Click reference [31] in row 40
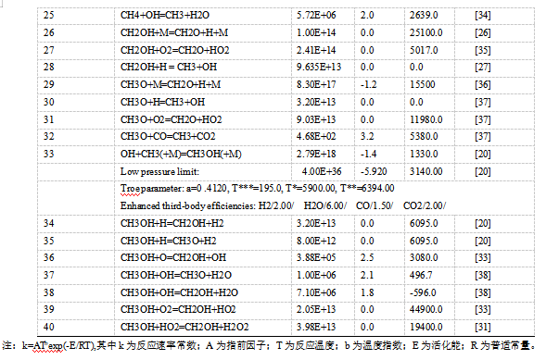 (483, 327)
